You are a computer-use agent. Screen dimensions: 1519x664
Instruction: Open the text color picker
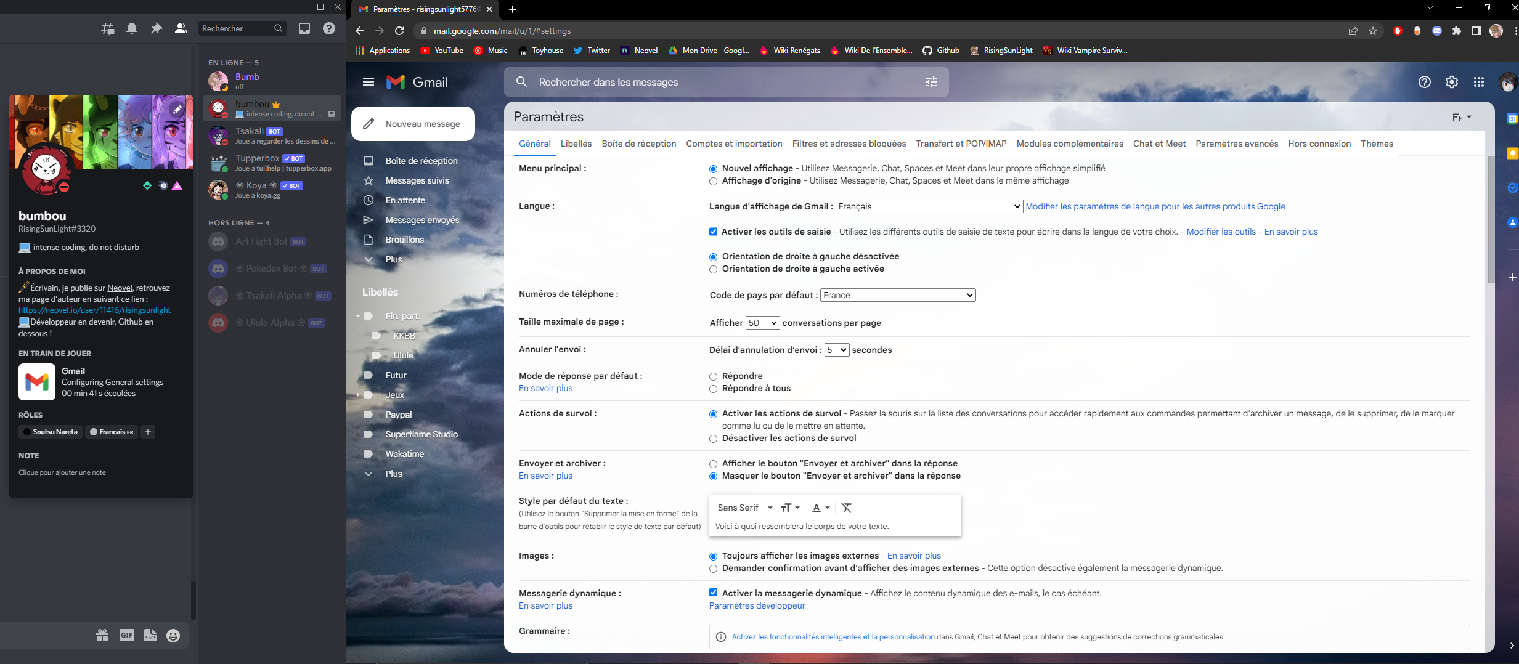coord(819,508)
